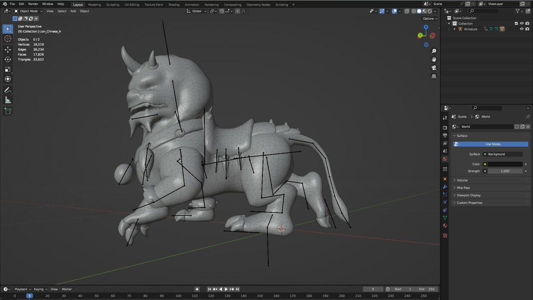Hide the Armature using its eye icon
Viewport: 533px width, 300px height.
click(521, 29)
